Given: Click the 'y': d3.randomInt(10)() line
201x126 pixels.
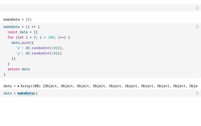Looking at the screenshot, I should (x=39, y=53).
